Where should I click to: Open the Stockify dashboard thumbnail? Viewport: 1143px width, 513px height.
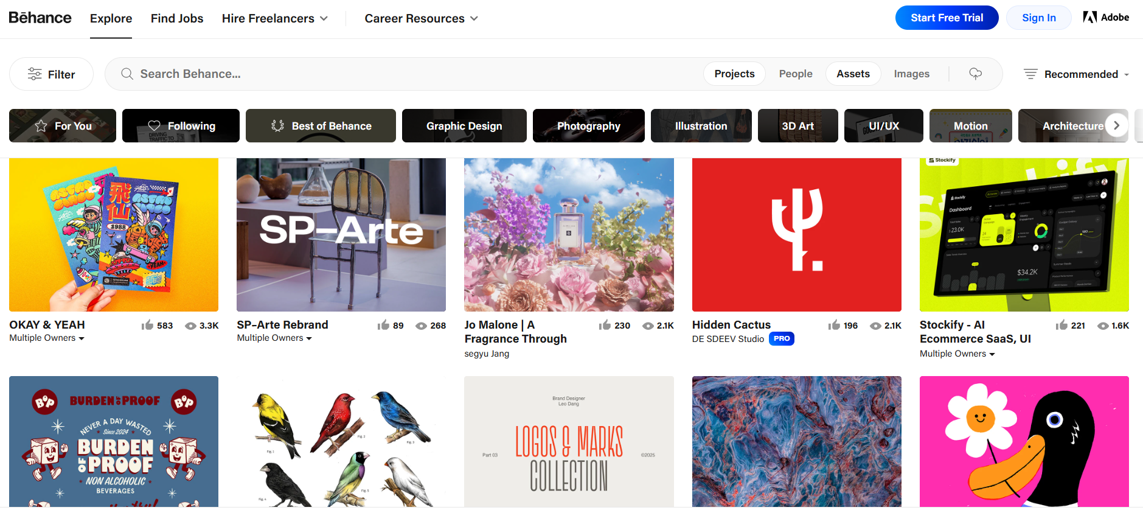tap(1024, 235)
